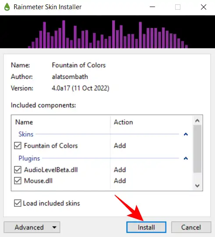Close the Skin Installer window
Viewport: 215px width, 237px height.
tap(204, 7)
